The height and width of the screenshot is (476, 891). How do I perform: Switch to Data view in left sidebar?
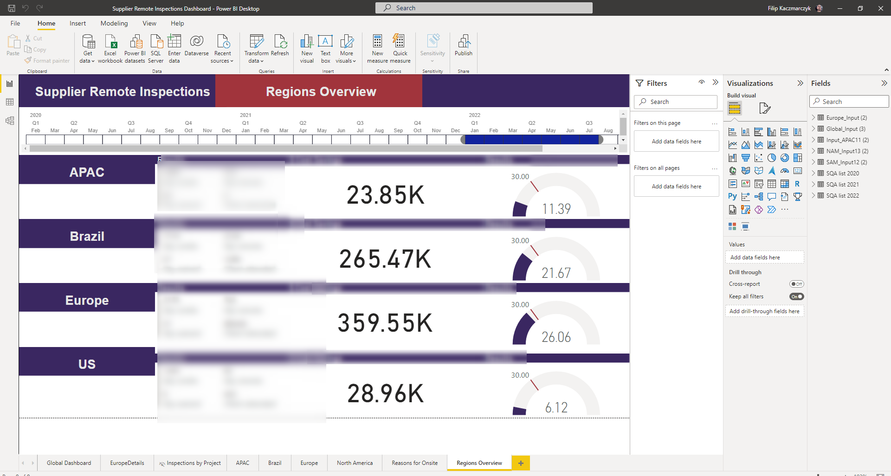(10, 102)
